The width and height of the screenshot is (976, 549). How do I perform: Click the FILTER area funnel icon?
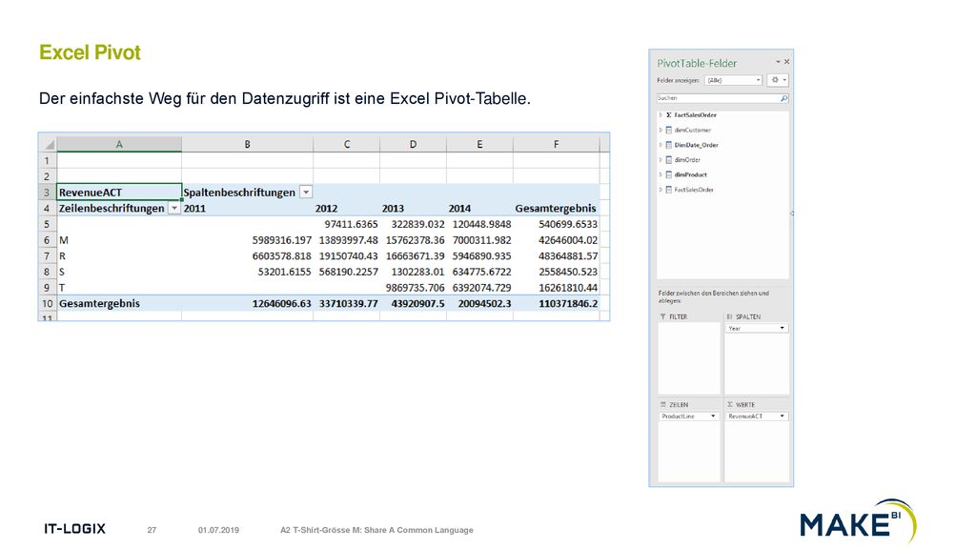tap(663, 316)
